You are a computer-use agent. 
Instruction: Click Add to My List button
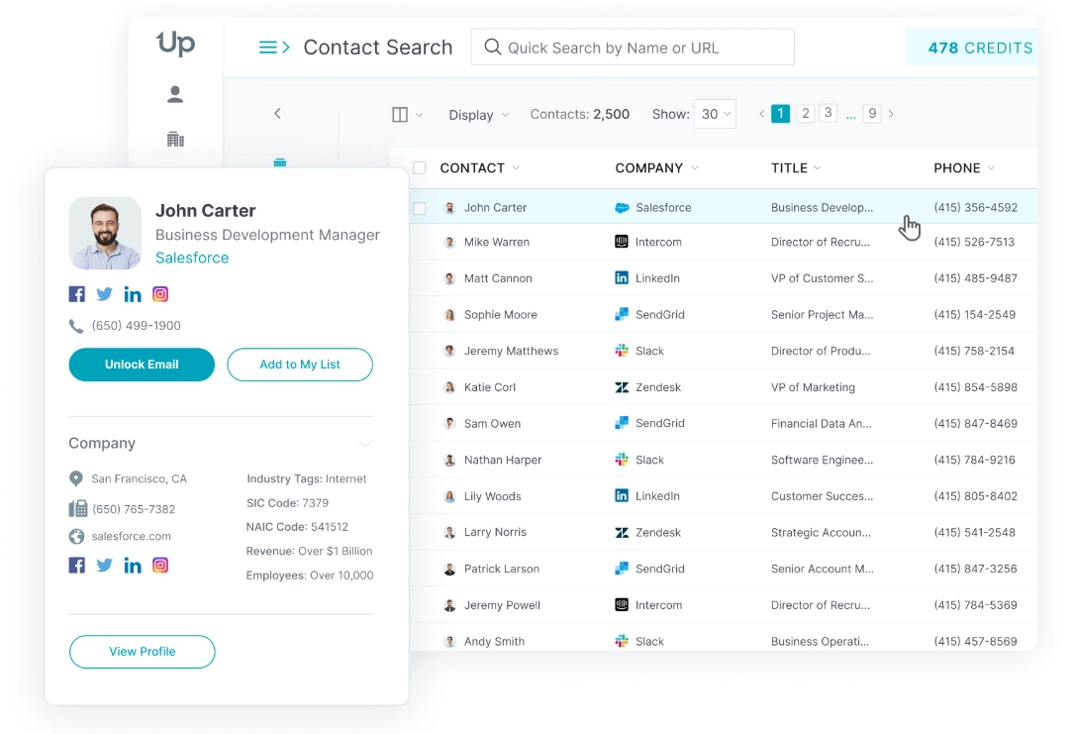coord(300,365)
